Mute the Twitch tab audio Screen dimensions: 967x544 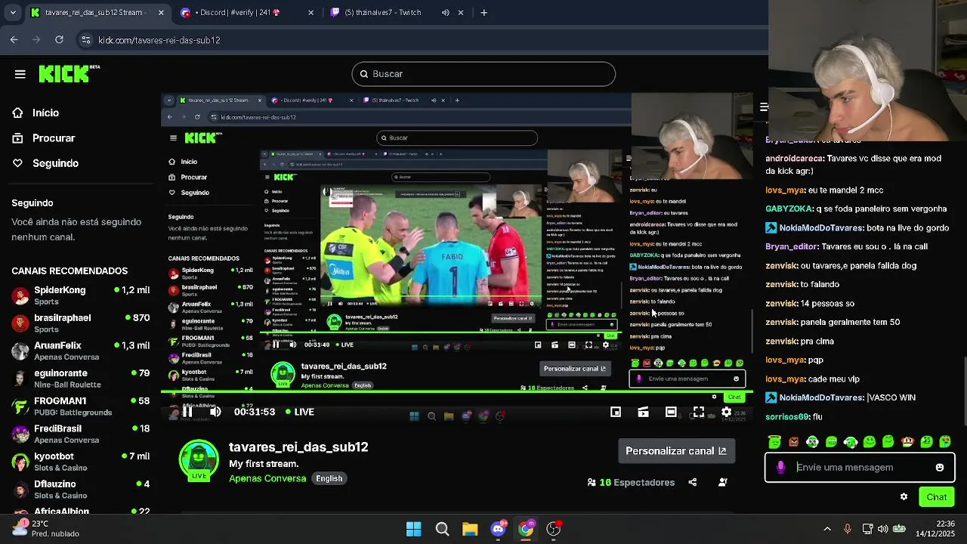[x=445, y=12]
